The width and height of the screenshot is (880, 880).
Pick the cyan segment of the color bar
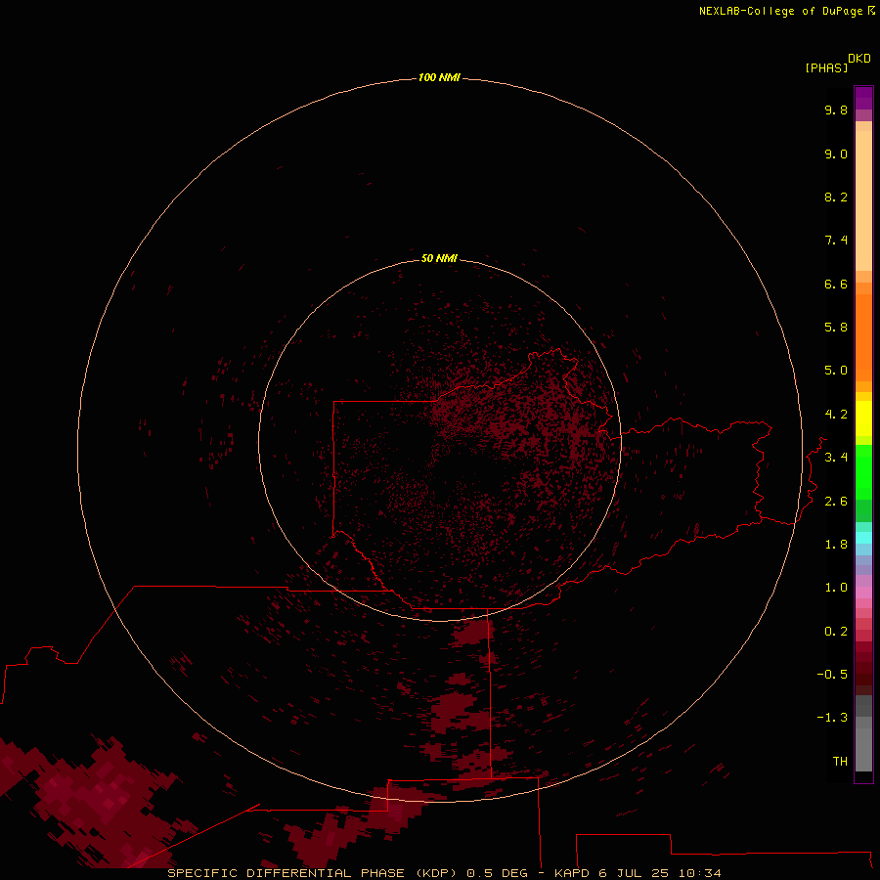tap(863, 538)
